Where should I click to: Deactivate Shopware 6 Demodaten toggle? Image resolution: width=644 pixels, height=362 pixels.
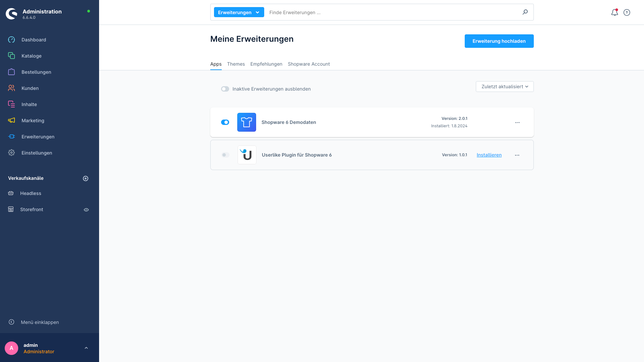[225, 122]
